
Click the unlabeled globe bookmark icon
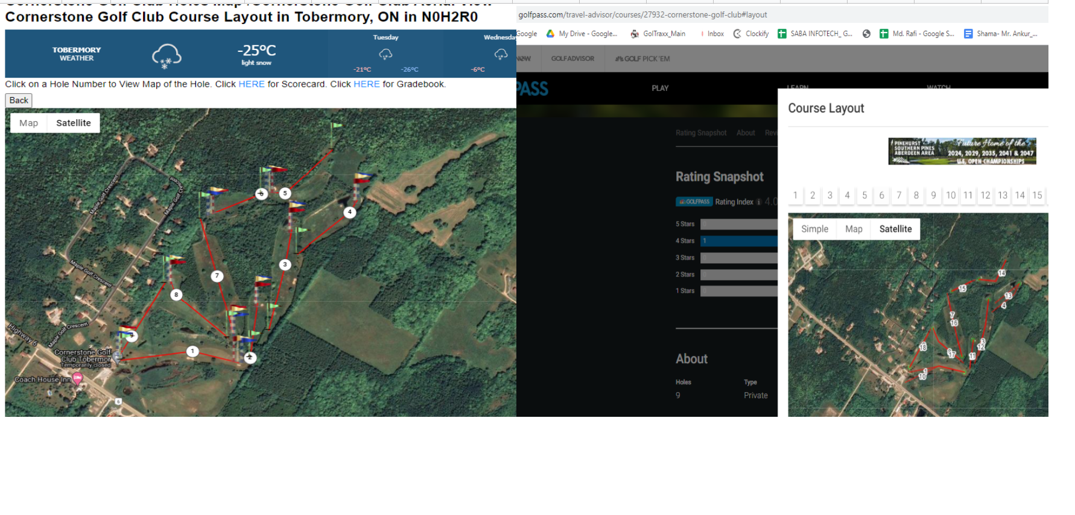pos(866,34)
